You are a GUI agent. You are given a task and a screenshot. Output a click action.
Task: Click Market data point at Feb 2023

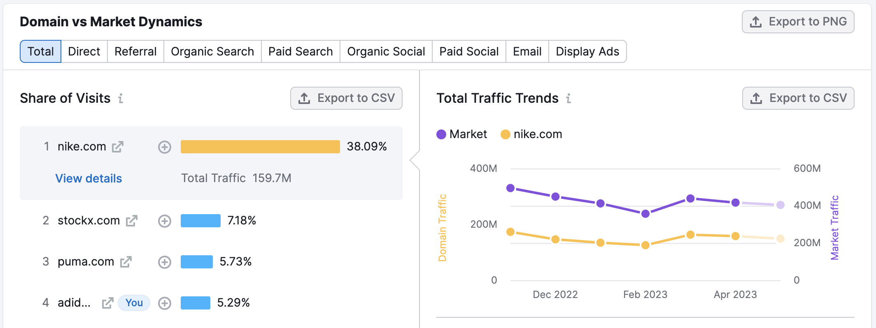(645, 214)
